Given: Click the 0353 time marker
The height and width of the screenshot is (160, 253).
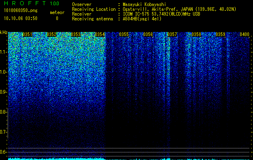Looking at the screenshot, I should click(x=76, y=34).
